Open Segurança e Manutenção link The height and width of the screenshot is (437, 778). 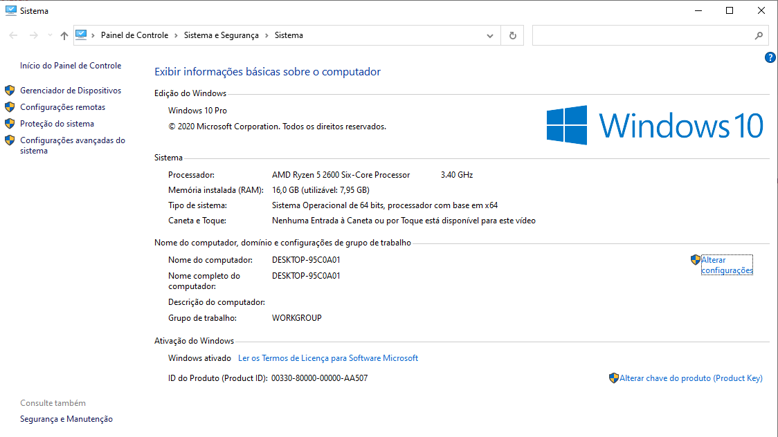coord(66,419)
